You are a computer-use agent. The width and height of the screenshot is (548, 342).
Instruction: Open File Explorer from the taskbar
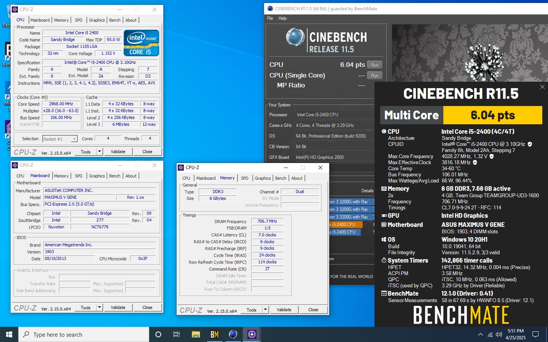(196, 334)
